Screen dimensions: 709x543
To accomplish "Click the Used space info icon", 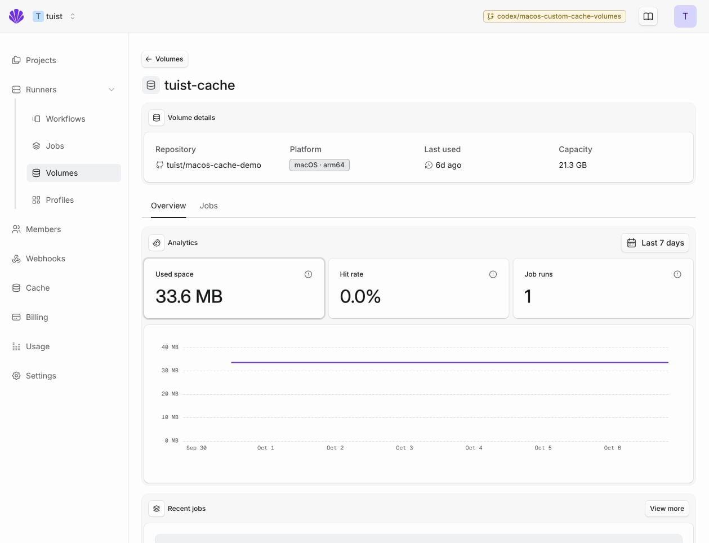I will 308,274.
